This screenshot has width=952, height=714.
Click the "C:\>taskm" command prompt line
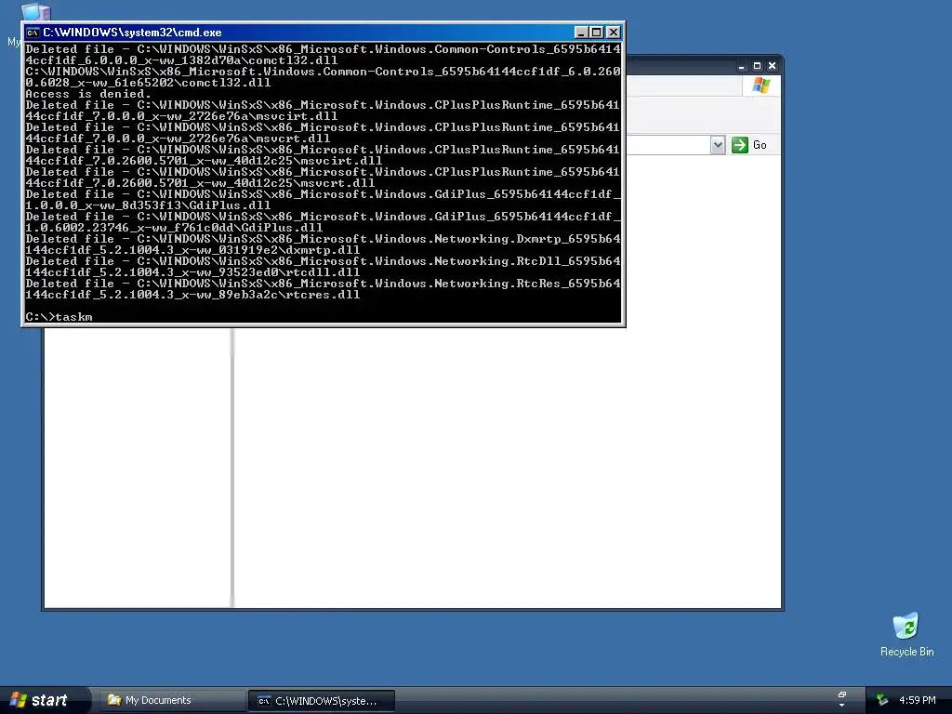click(59, 317)
